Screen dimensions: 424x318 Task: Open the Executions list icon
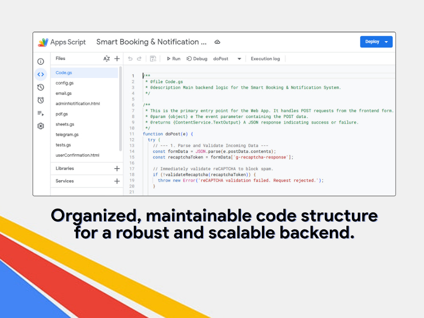(41, 113)
